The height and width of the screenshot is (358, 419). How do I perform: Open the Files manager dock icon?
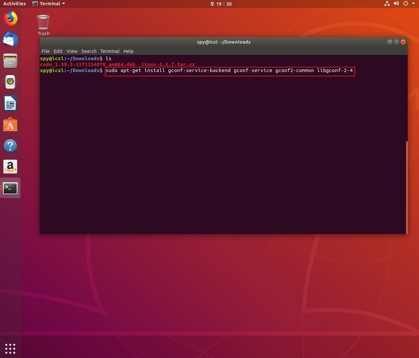click(x=10, y=61)
